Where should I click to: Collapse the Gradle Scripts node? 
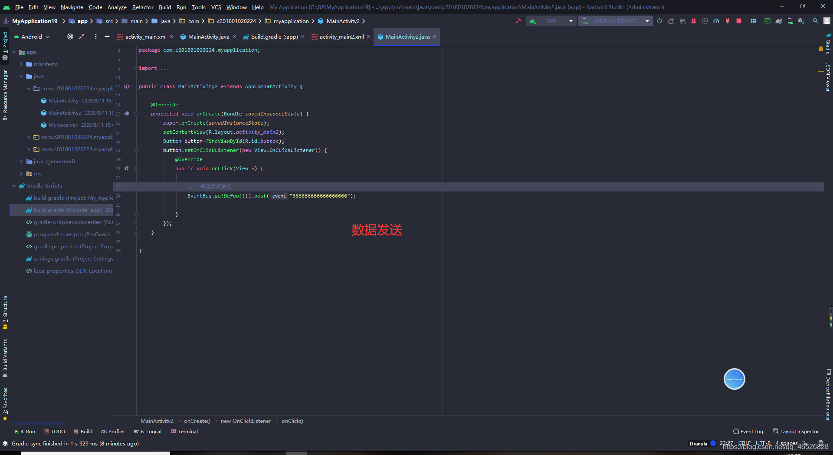pos(14,186)
